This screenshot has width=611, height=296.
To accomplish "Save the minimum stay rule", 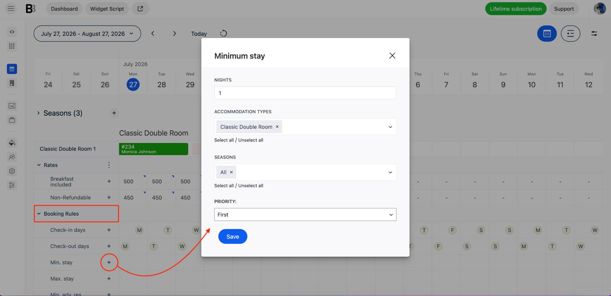I will pyautogui.click(x=233, y=237).
